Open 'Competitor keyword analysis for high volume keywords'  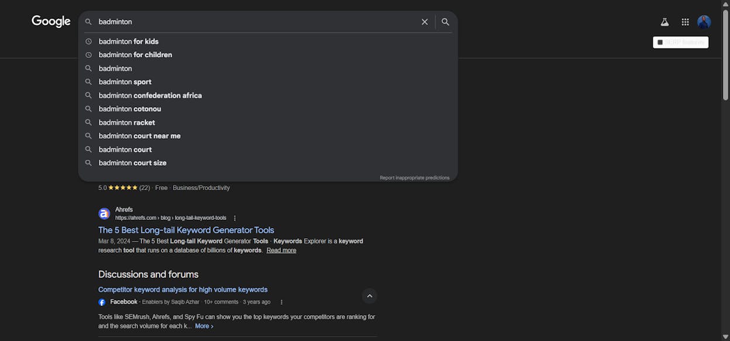tap(183, 290)
